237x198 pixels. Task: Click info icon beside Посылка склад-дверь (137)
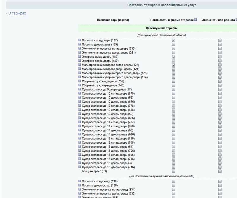(80, 40)
